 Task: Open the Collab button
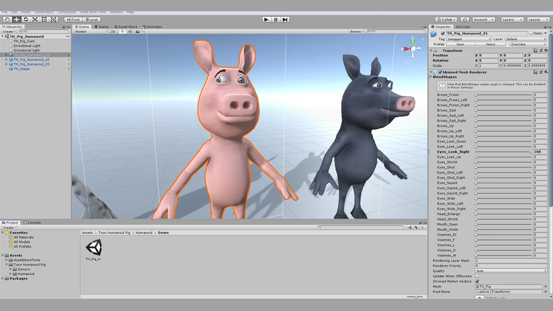(446, 20)
